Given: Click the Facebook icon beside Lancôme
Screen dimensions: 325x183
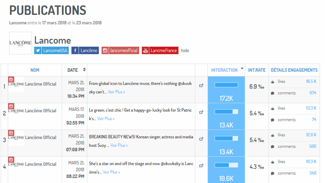Looking at the screenshot, I should pos(75,51).
